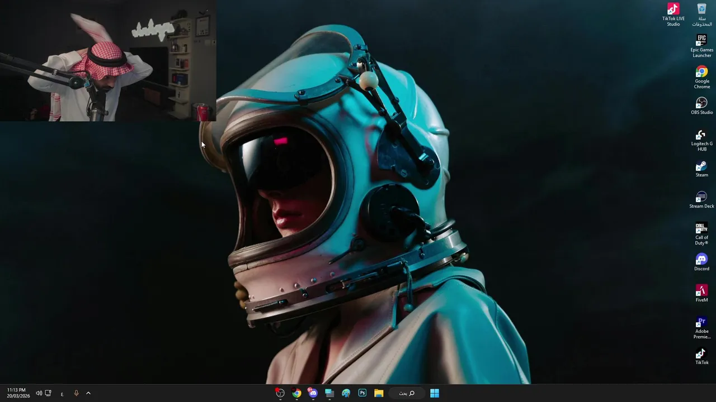Image resolution: width=716 pixels, height=402 pixels.
Task: Open the Paint palette taskbar icon
Action: point(346,393)
